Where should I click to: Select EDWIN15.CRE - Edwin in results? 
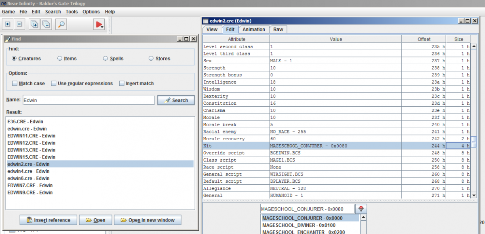tap(100, 157)
